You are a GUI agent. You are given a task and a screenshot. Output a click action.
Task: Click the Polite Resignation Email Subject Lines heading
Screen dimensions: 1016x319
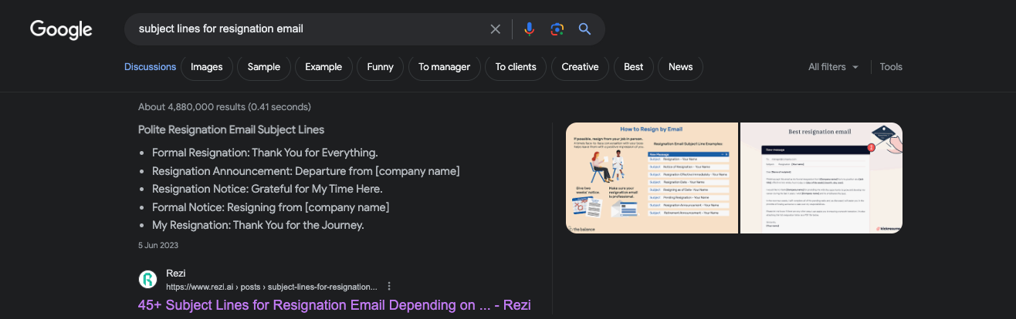pyautogui.click(x=231, y=129)
